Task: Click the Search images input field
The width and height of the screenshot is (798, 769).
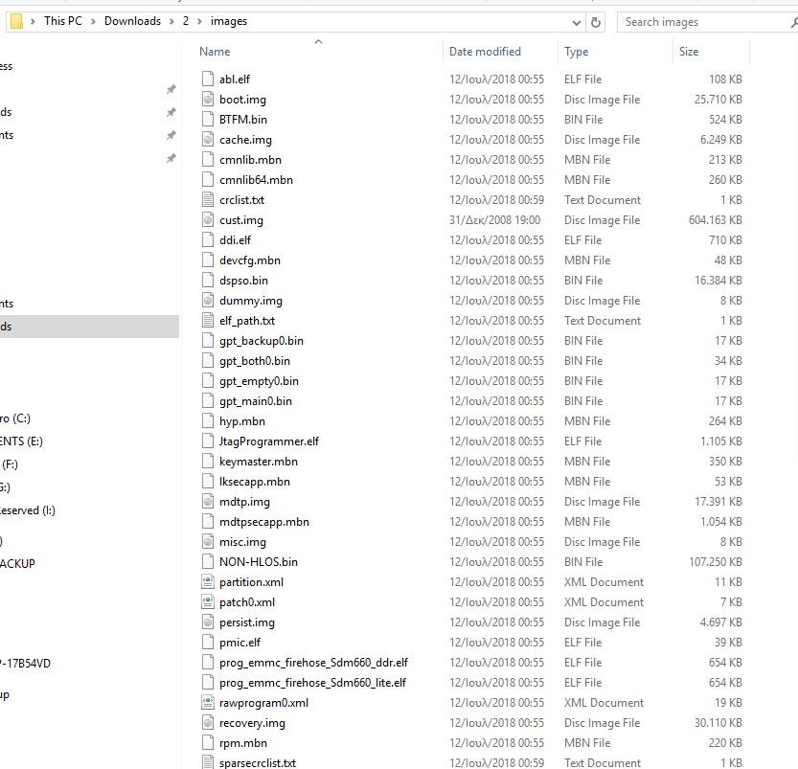Action: coord(704,22)
